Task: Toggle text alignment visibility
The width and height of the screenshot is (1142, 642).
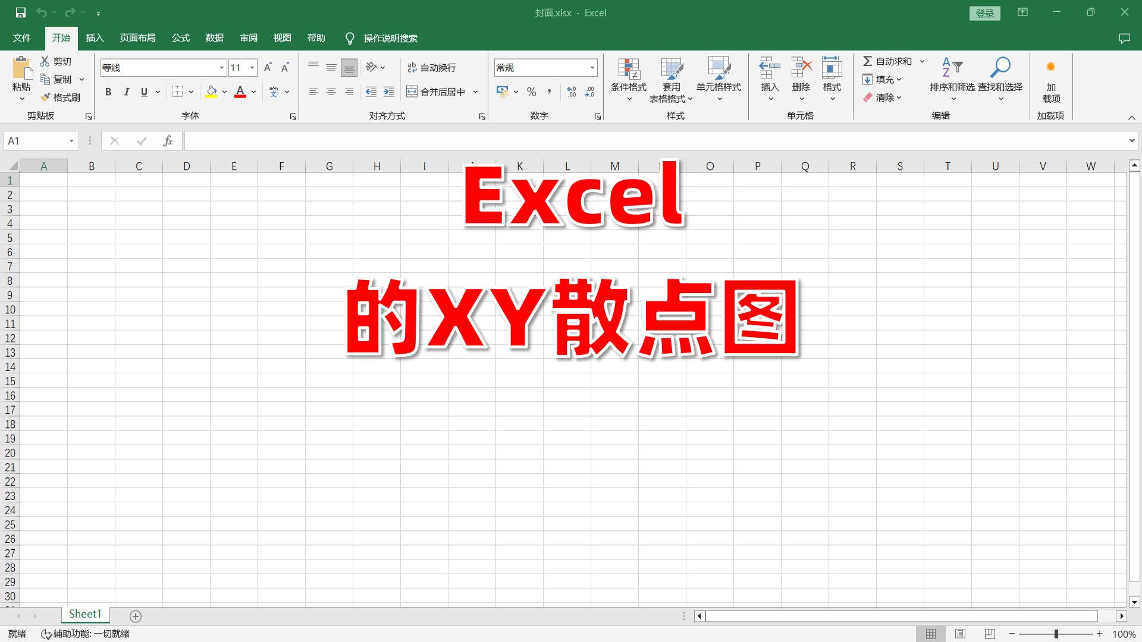Action: (x=483, y=116)
